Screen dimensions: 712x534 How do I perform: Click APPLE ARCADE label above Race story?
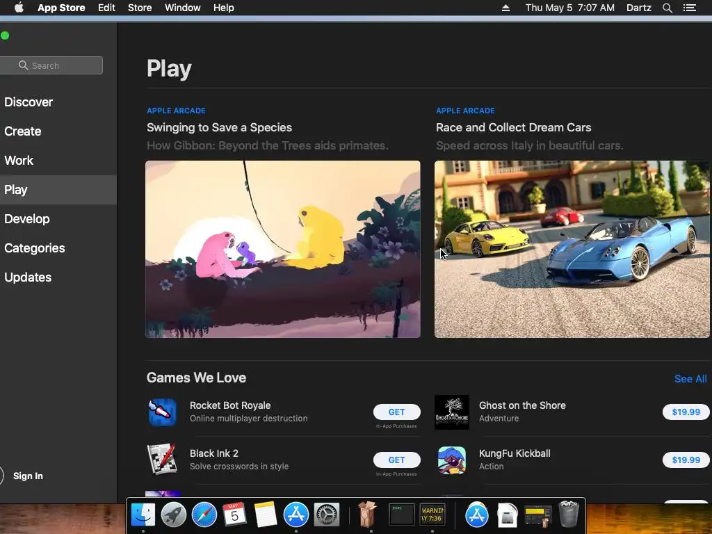[465, 111]
